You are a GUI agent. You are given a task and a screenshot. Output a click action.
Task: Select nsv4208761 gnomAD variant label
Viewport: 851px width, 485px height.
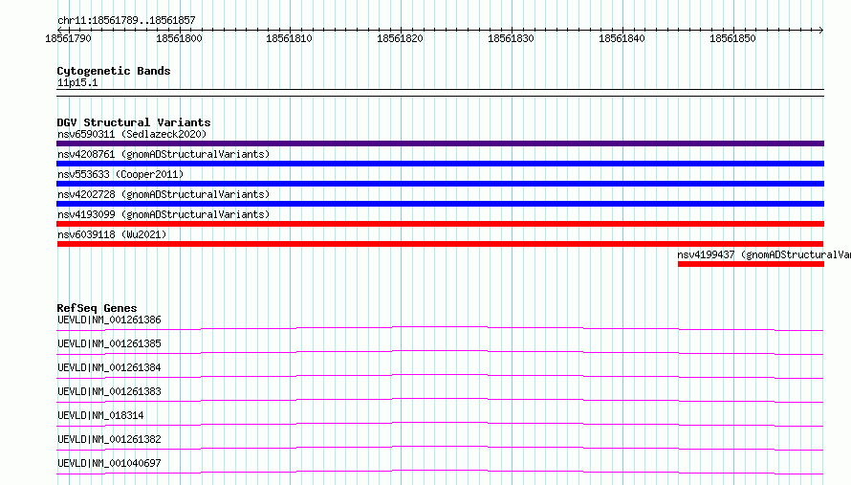tap(164, 154)
